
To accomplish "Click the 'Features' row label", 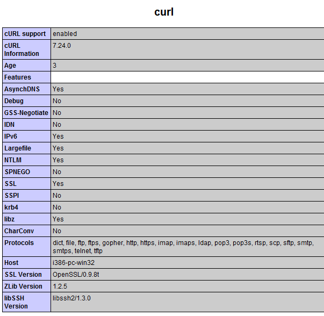I will [18, 77].
